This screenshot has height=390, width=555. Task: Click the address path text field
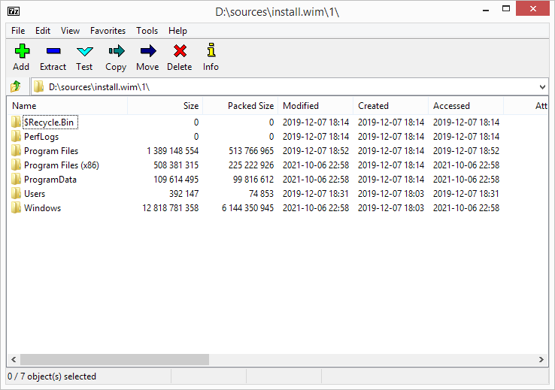click(290, 86)
